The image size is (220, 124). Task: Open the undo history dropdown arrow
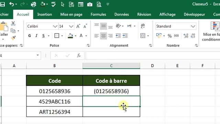click(16, 4)
